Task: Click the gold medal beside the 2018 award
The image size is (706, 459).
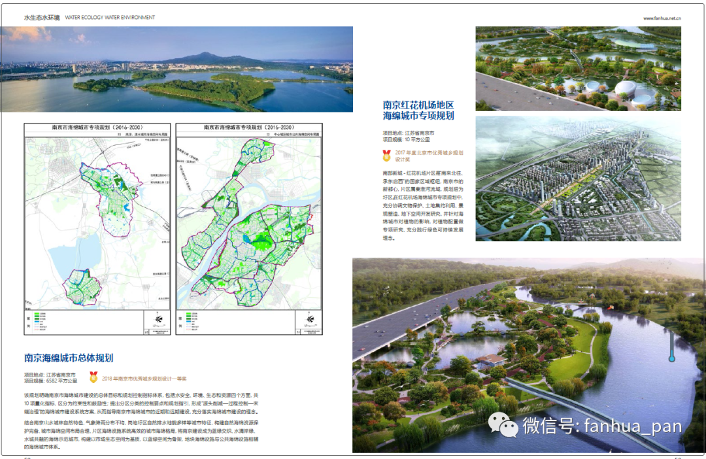Action: [94, 377]
